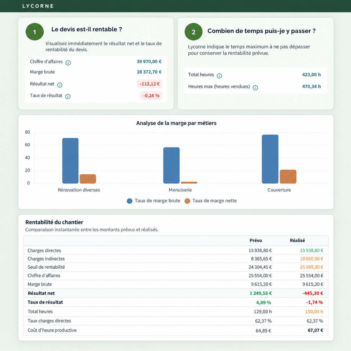Click the red rate -1,74 %
This screenshot has height=351, width=351.
315,303
